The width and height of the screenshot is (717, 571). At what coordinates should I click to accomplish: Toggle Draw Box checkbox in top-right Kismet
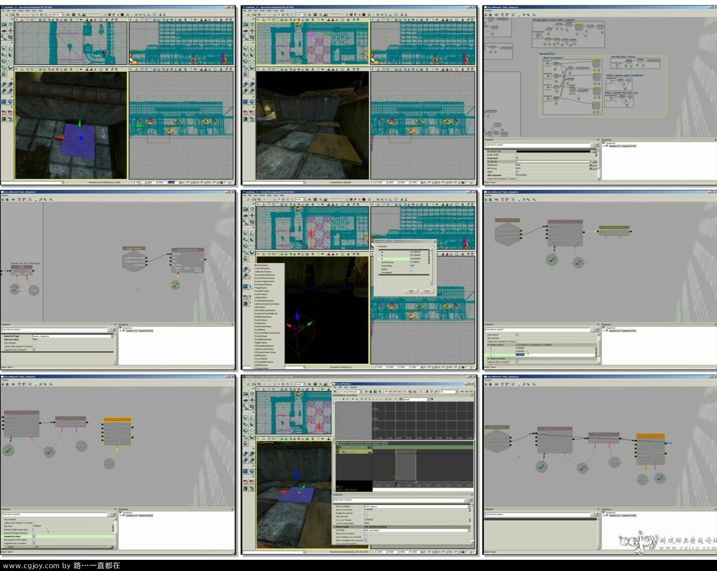517,158
